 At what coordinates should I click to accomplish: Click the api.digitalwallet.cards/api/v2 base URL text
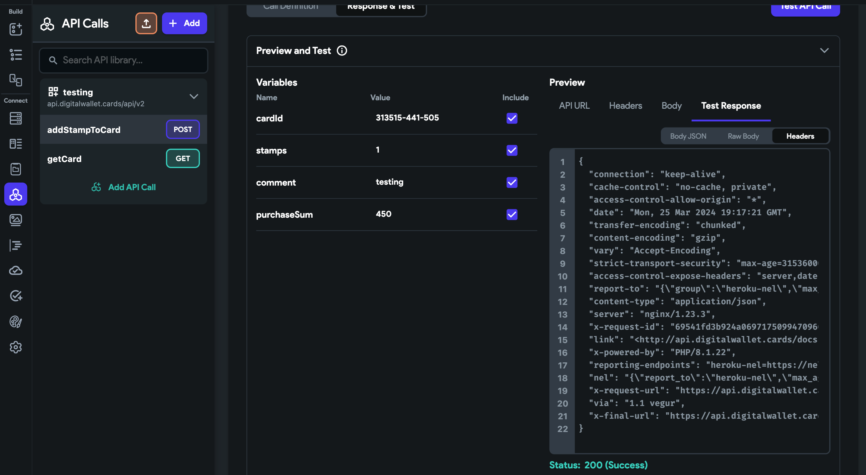95,104
